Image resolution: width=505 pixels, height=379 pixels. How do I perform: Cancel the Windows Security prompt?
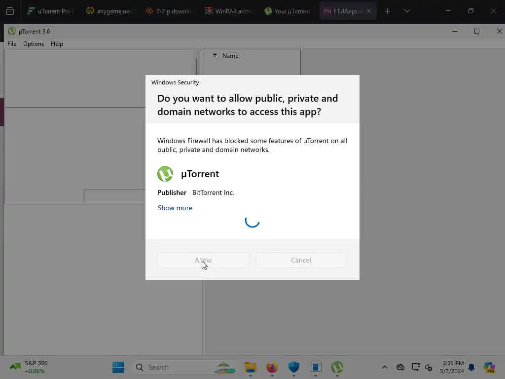tap(300, 260)
